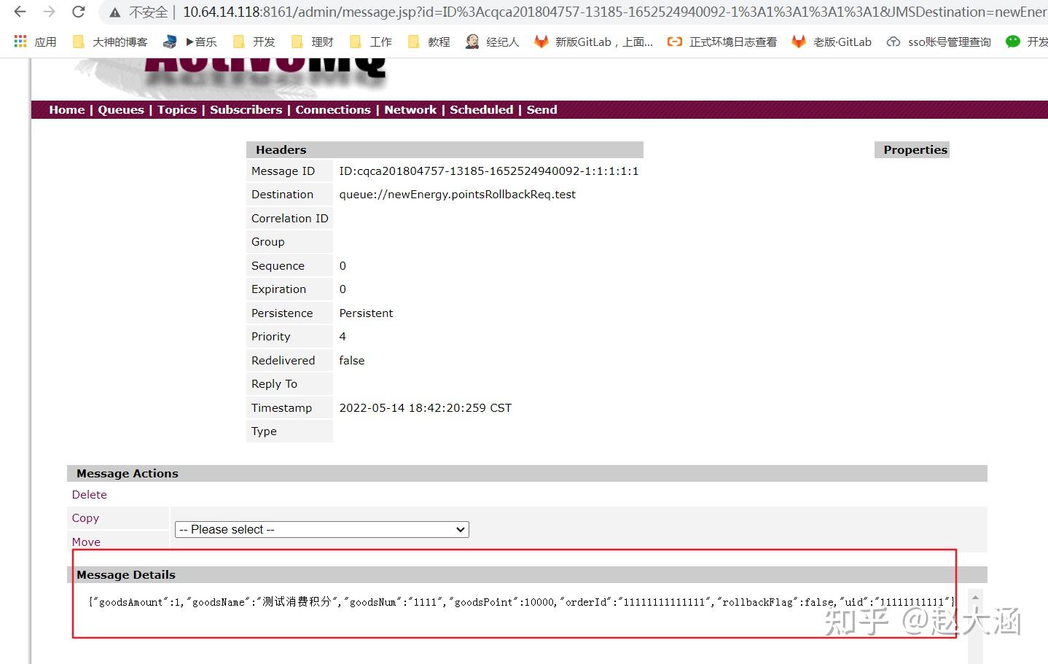Click the Move message action link
Viewport: 1048px width, 664px height.
[86, 542]
